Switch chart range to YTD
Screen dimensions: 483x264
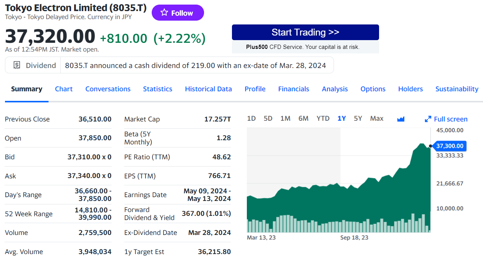point(323,118)
